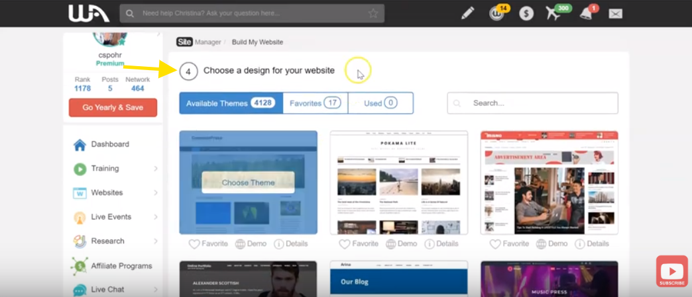Click the Premium membership label
The width and height of the screenshot is (692, 297).
tap(110, 64)
